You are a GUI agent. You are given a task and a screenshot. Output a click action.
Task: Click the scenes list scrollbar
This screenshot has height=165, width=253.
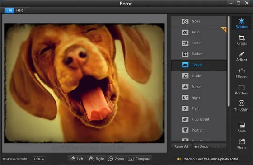tap(228, 61)
